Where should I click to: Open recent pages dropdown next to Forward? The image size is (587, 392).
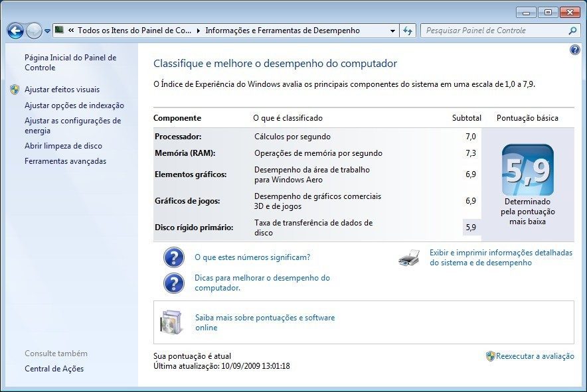pyautogui.click(x=47, y=31)
